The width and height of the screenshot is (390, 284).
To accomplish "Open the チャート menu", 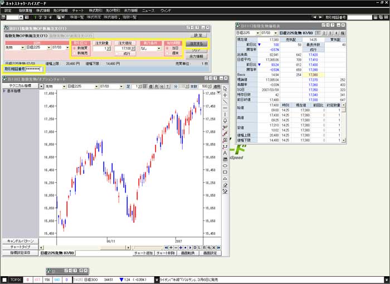I will (78, 11).
